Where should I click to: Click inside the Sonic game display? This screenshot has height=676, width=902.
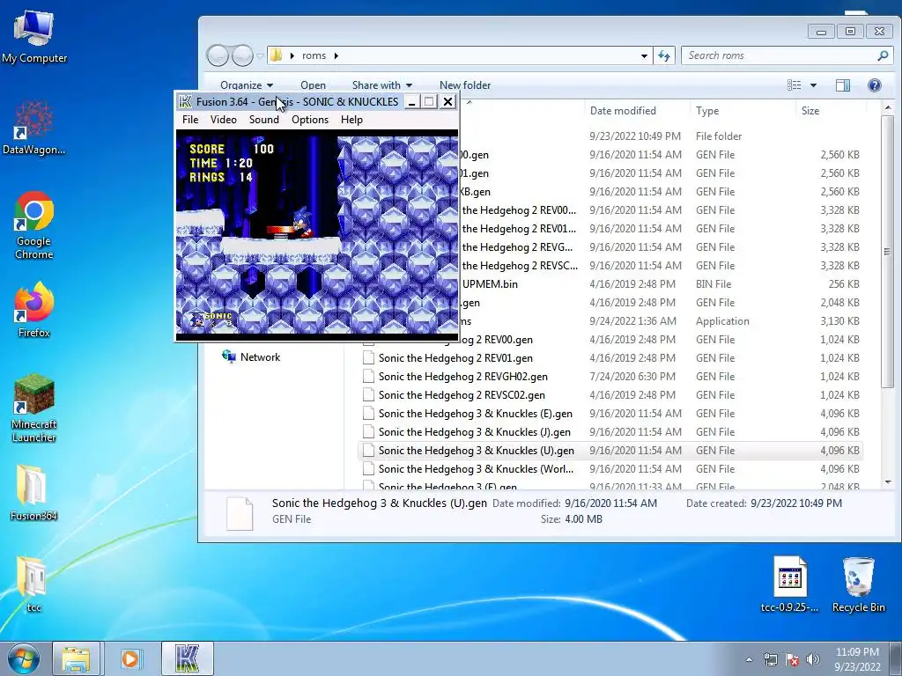(x=317, y=234)
